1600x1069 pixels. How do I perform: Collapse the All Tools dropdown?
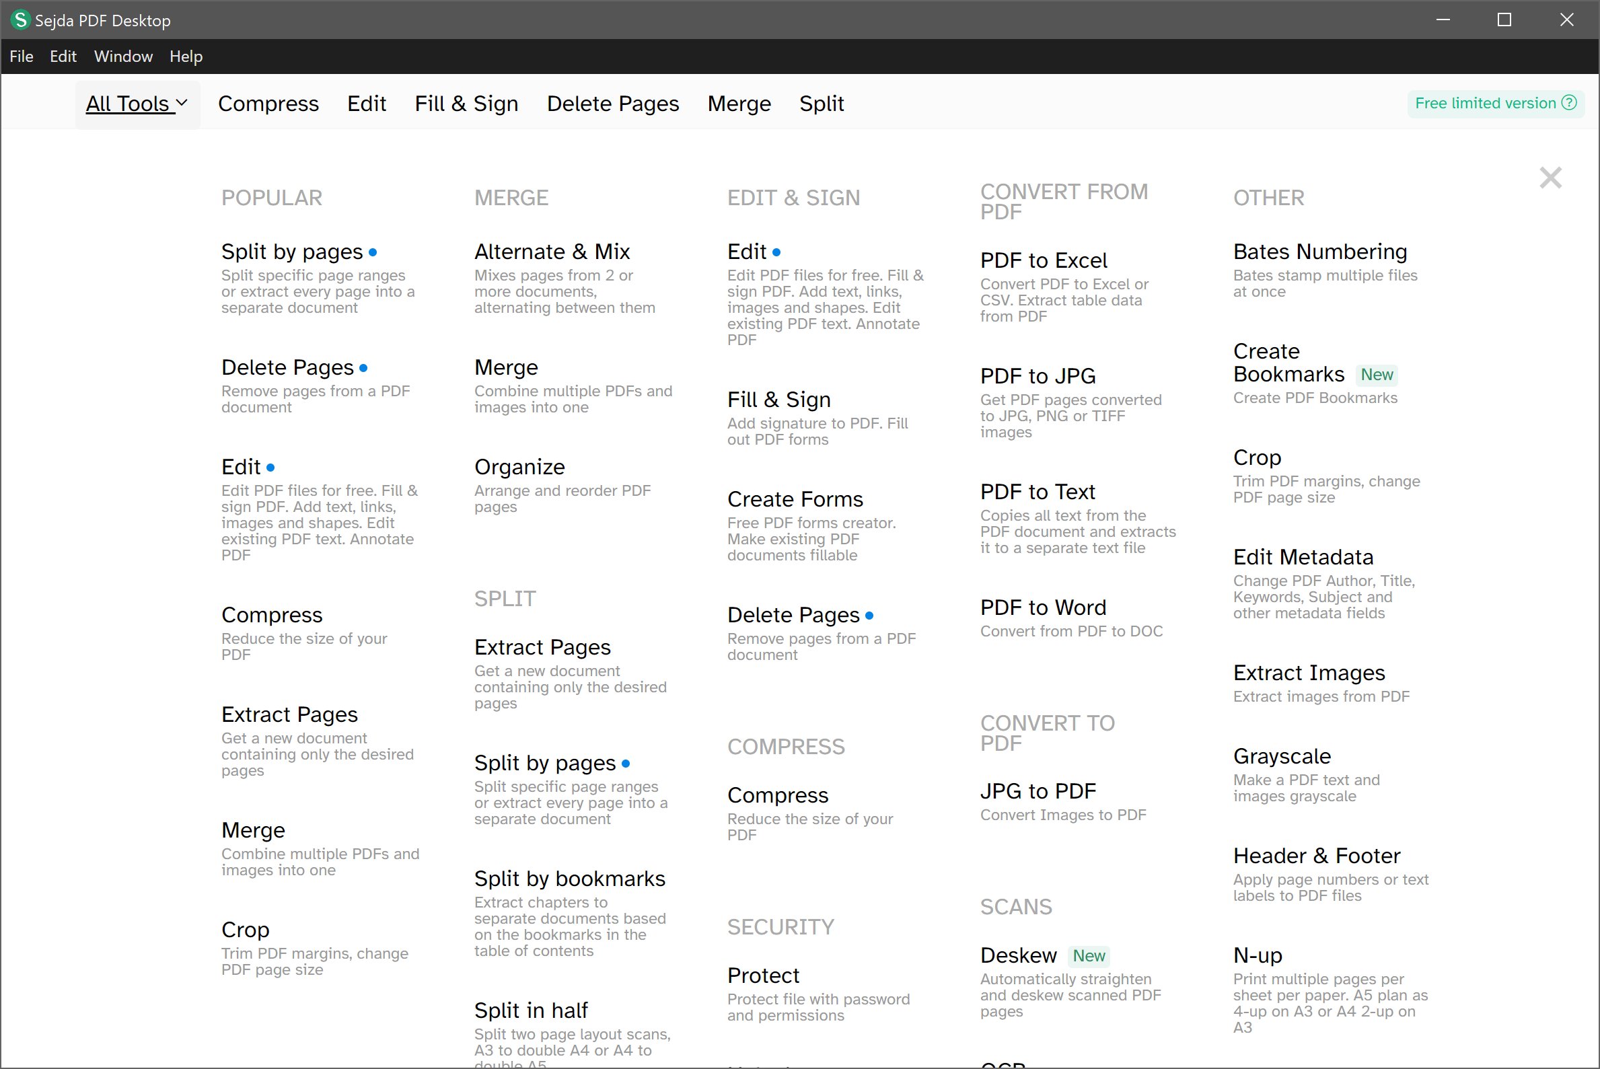137,104
